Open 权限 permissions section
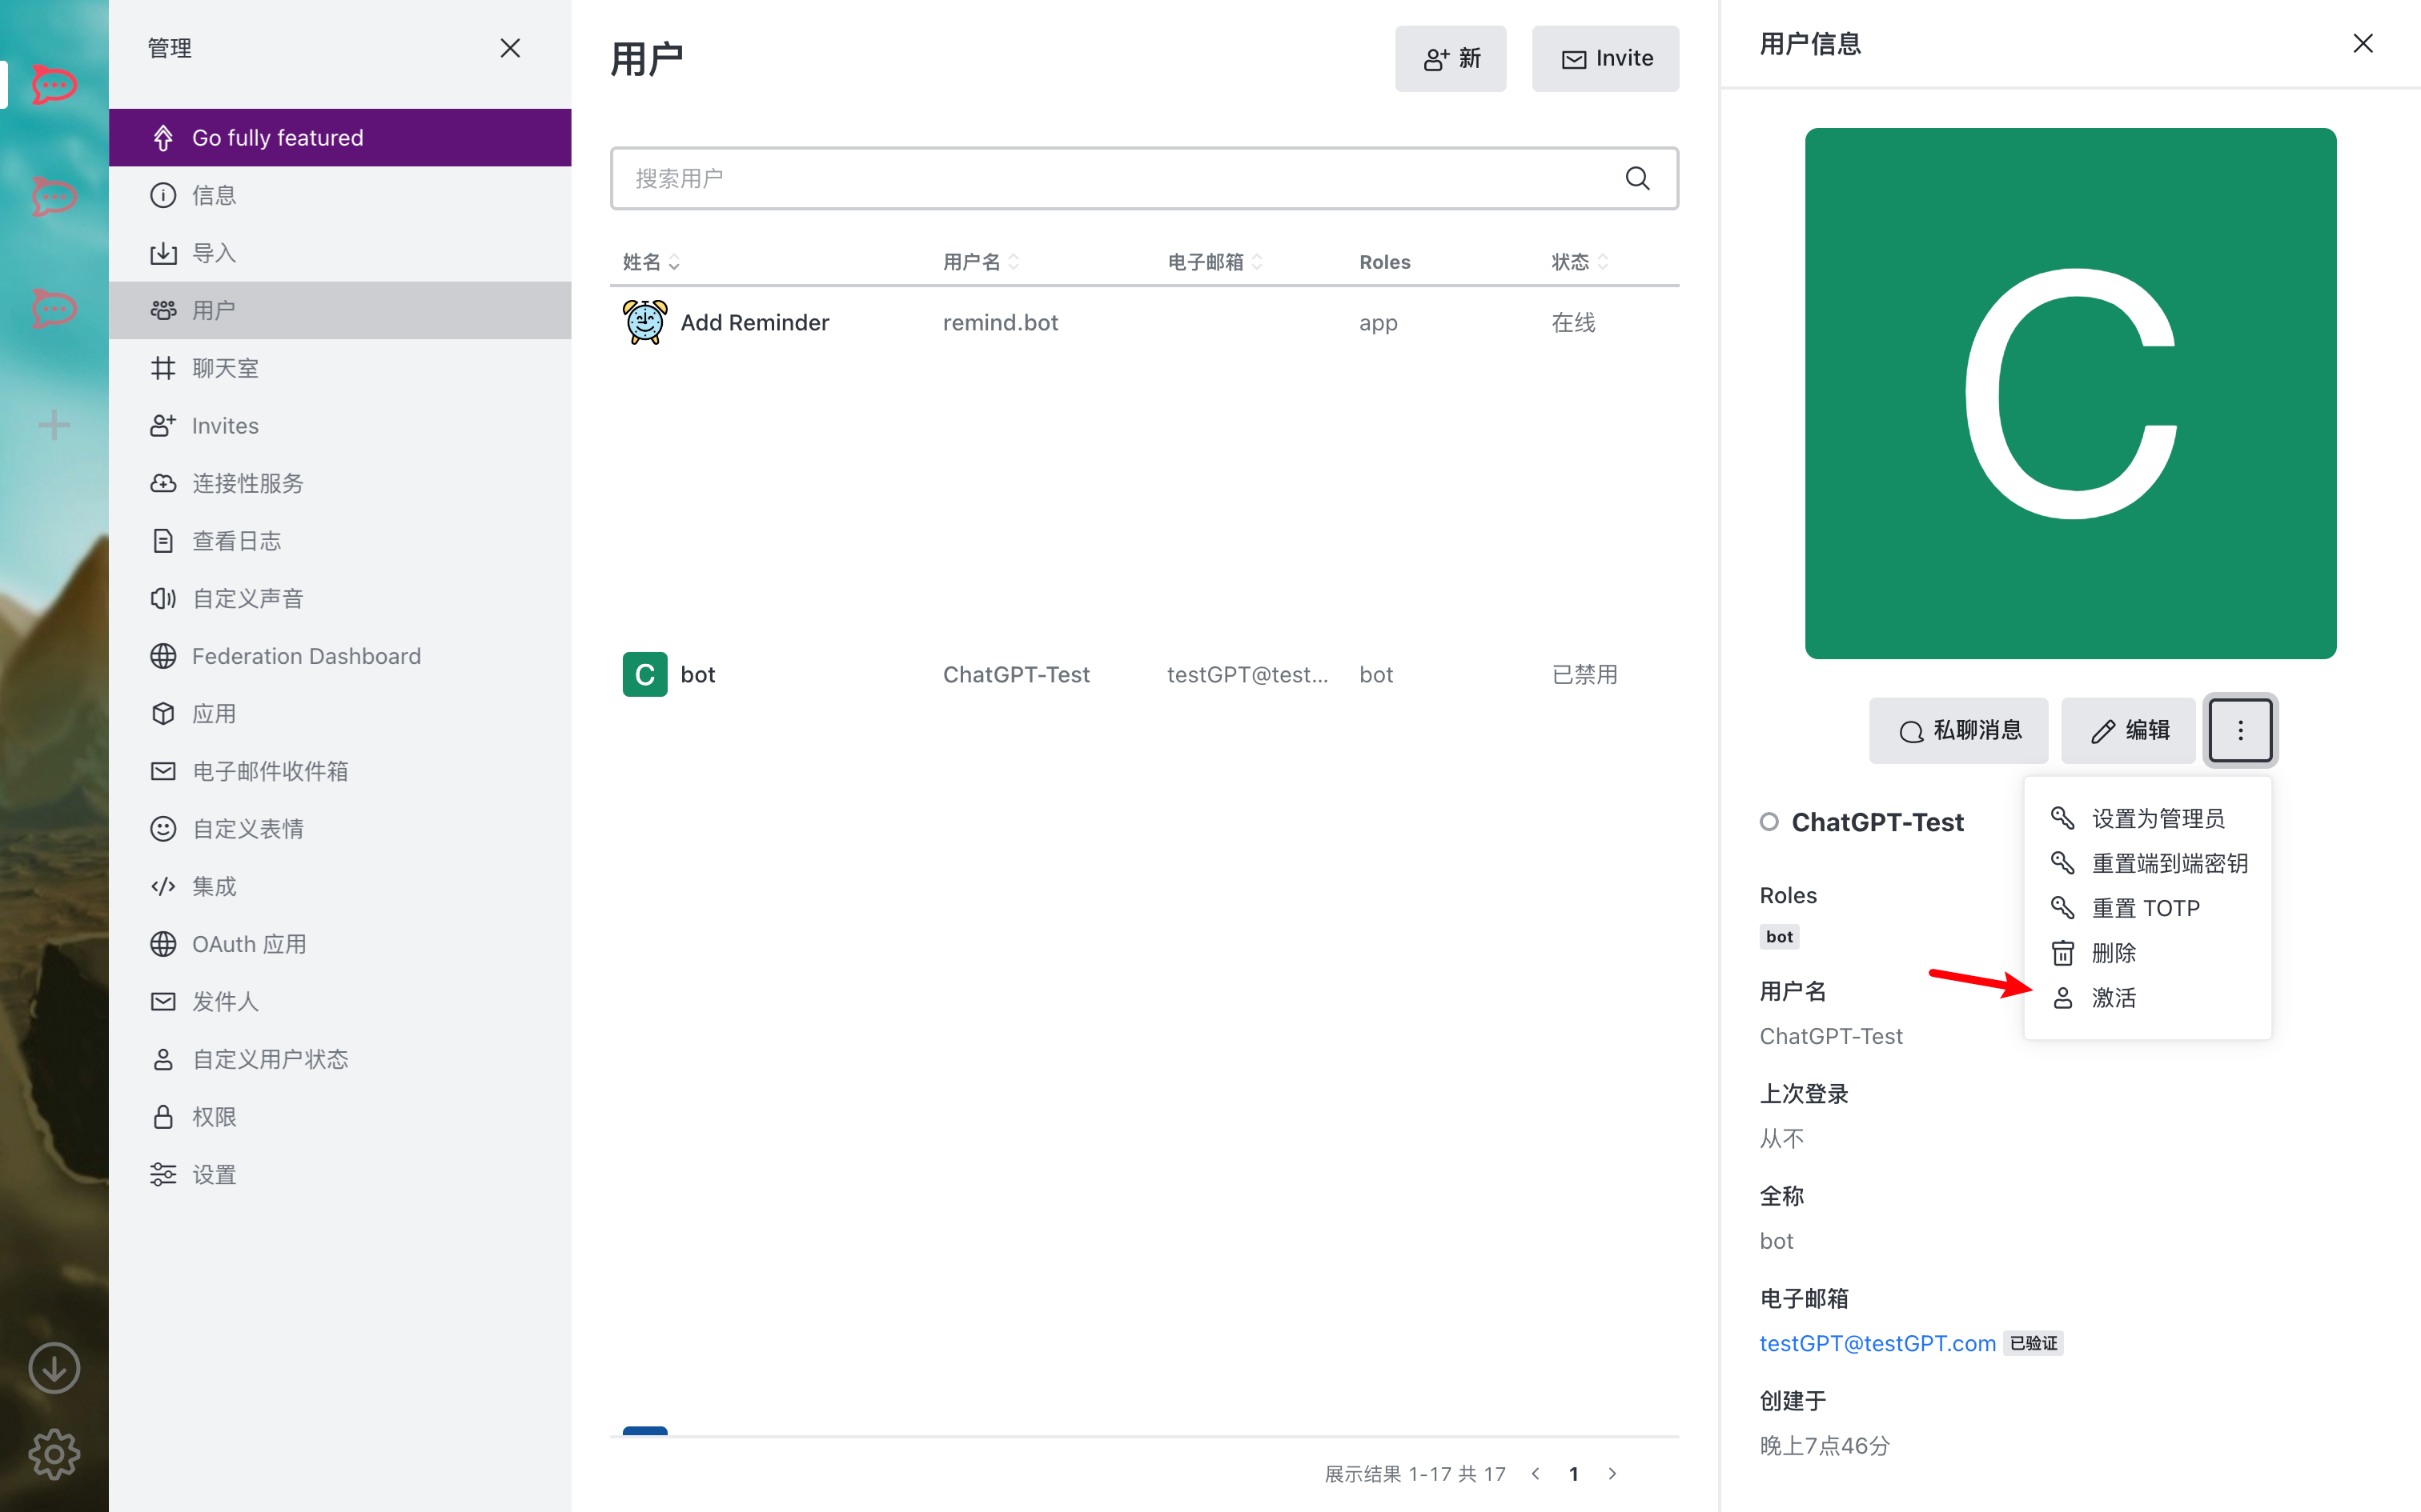 pyautogui.click(x=340, y=1117)
